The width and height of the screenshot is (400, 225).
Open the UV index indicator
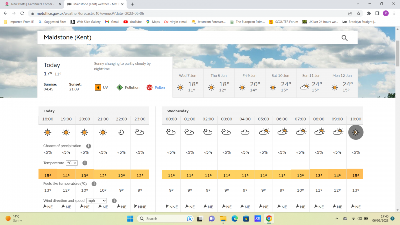(x=101, y=88)
